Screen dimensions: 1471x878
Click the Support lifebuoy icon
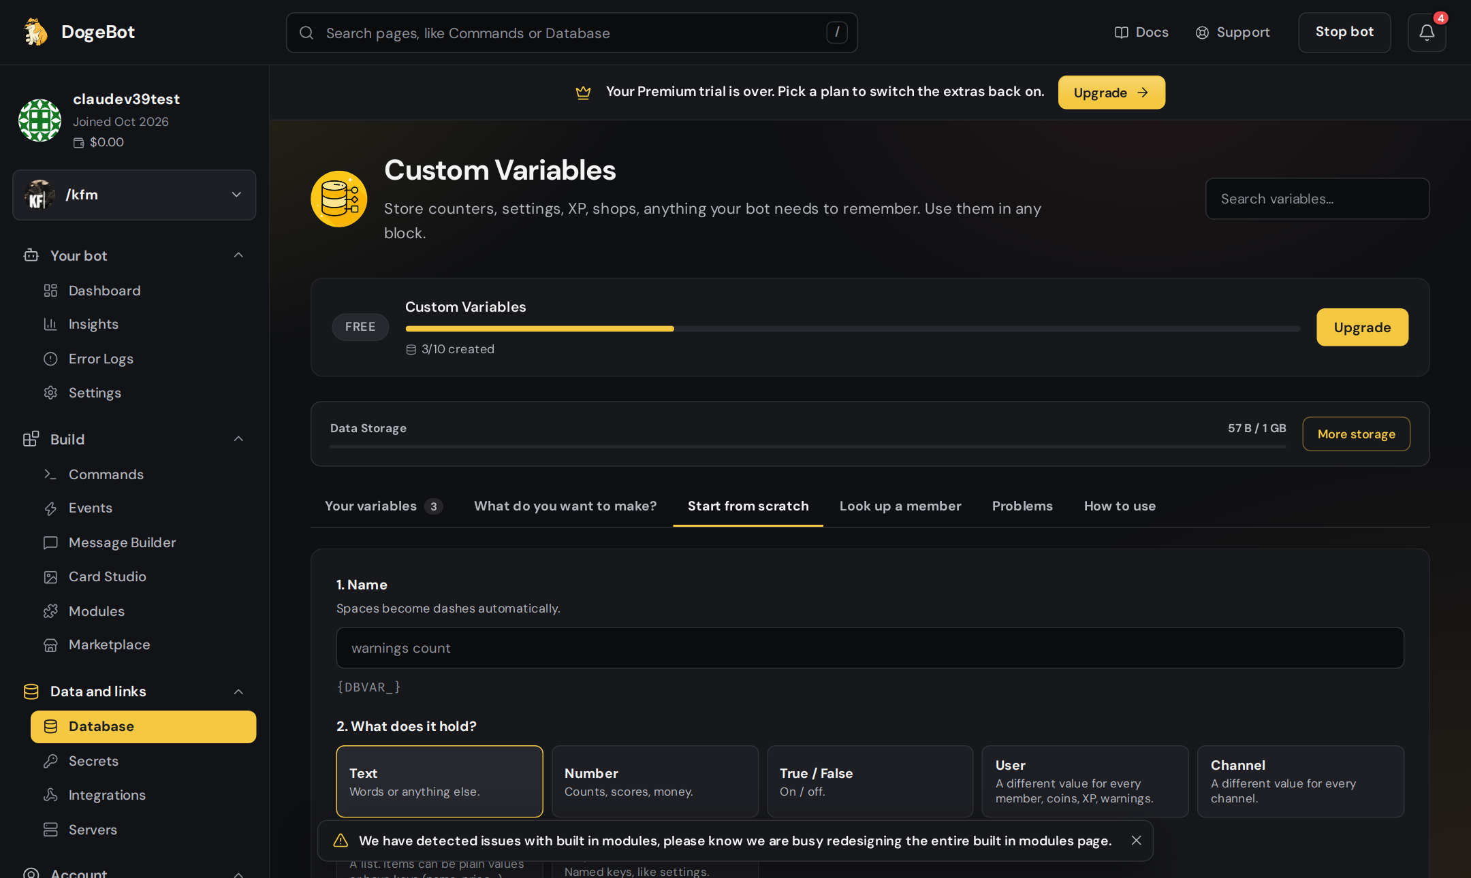[1202, 33]
